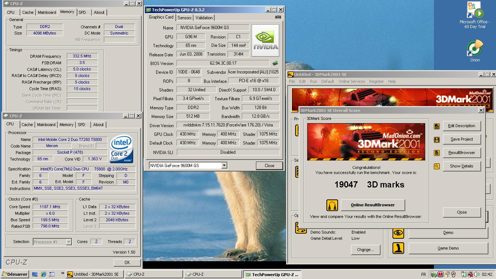Image resolution: width=496 pixels, height=279 pixels.
Task: Click the 3DMark2001 banner in score dialog
Action: point(366,142)
